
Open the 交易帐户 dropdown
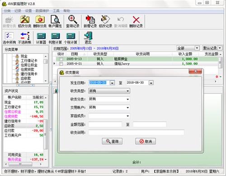[x=127, y=108]
